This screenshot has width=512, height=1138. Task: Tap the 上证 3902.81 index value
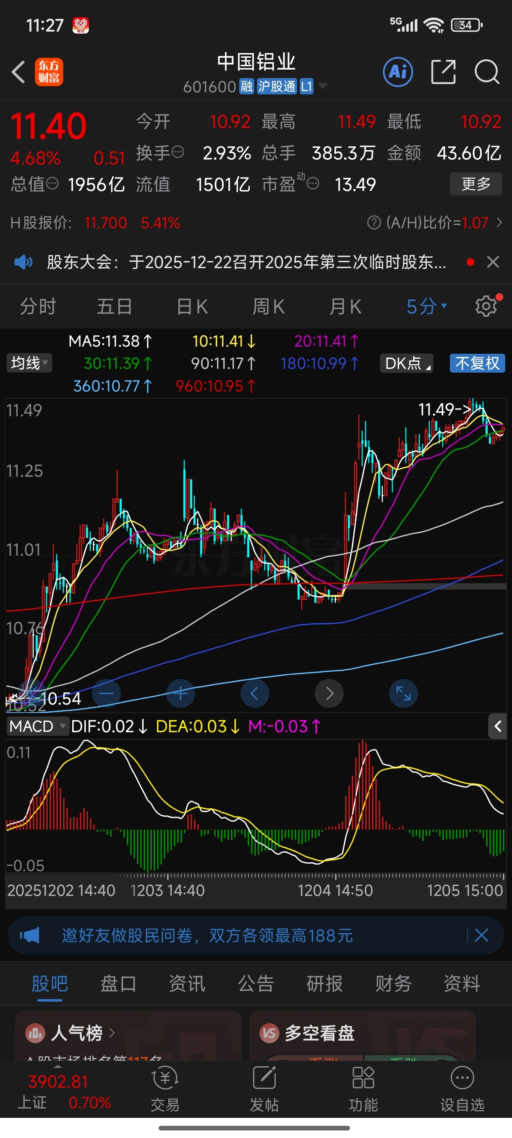58,1081
